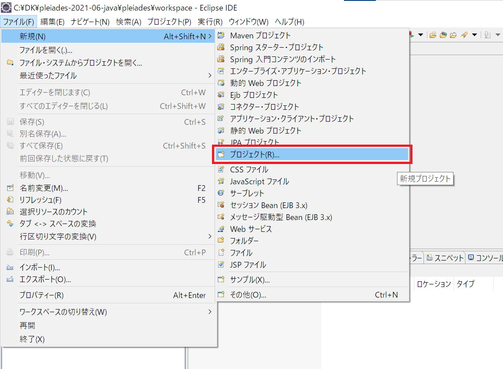The image size is (503, 369).
Task: Click the JavaScript ファイル icon
Action: click(221, 181)
